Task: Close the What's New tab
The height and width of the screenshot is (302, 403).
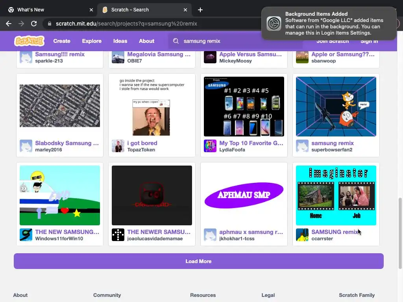Action: (91, 10)
